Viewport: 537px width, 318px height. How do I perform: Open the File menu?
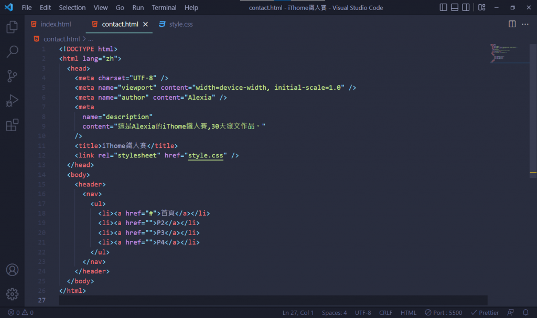pos(27,7)
